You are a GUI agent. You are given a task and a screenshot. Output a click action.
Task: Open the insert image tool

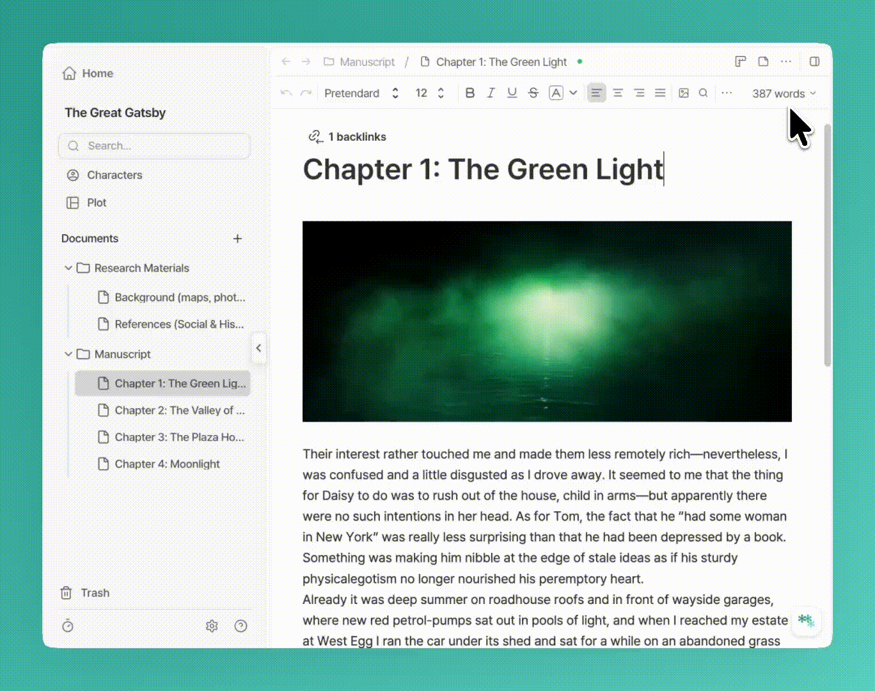pos(684,93)
